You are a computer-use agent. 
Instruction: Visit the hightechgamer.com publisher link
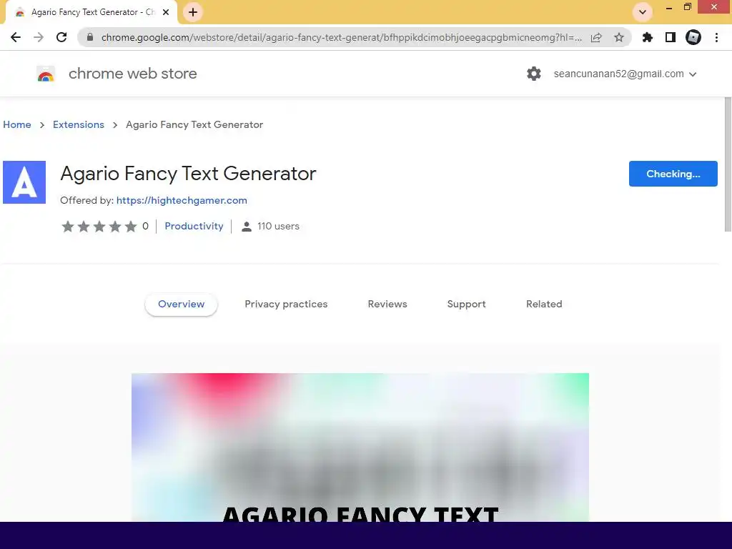182,200
